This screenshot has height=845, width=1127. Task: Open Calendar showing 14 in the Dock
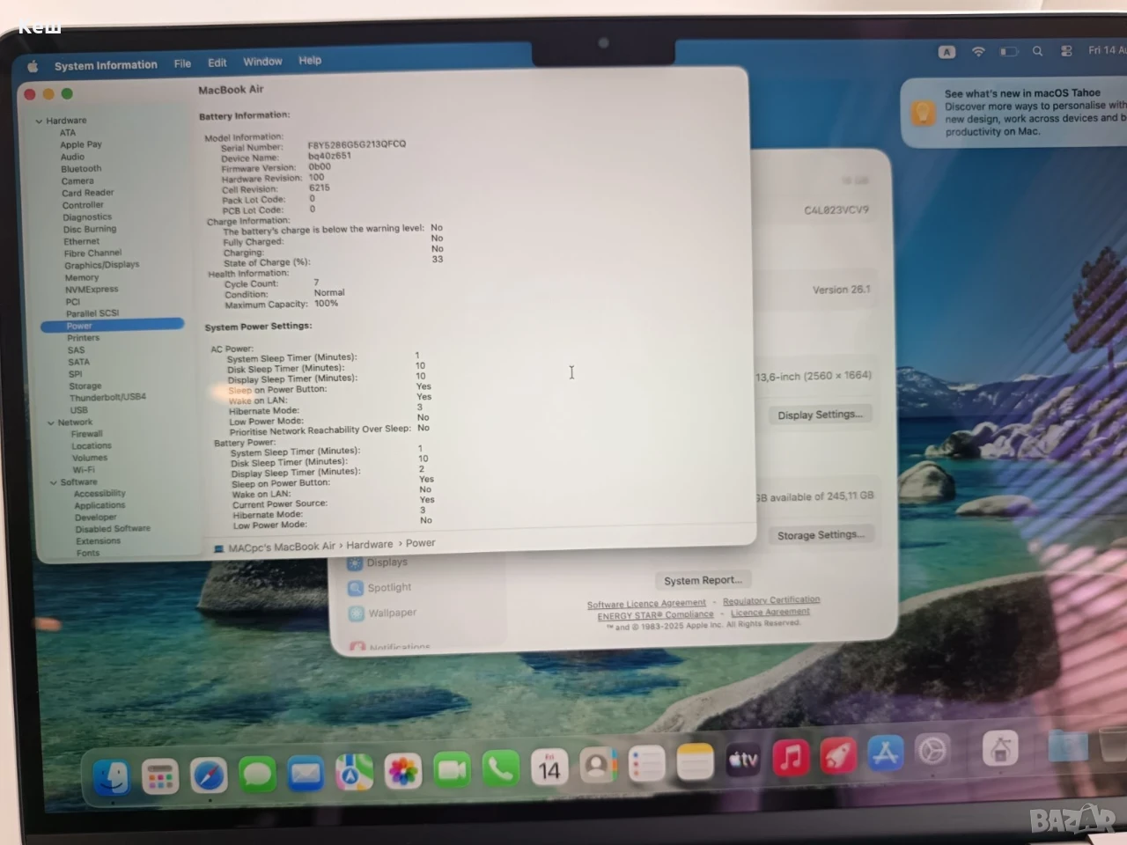tap(549, 768)
